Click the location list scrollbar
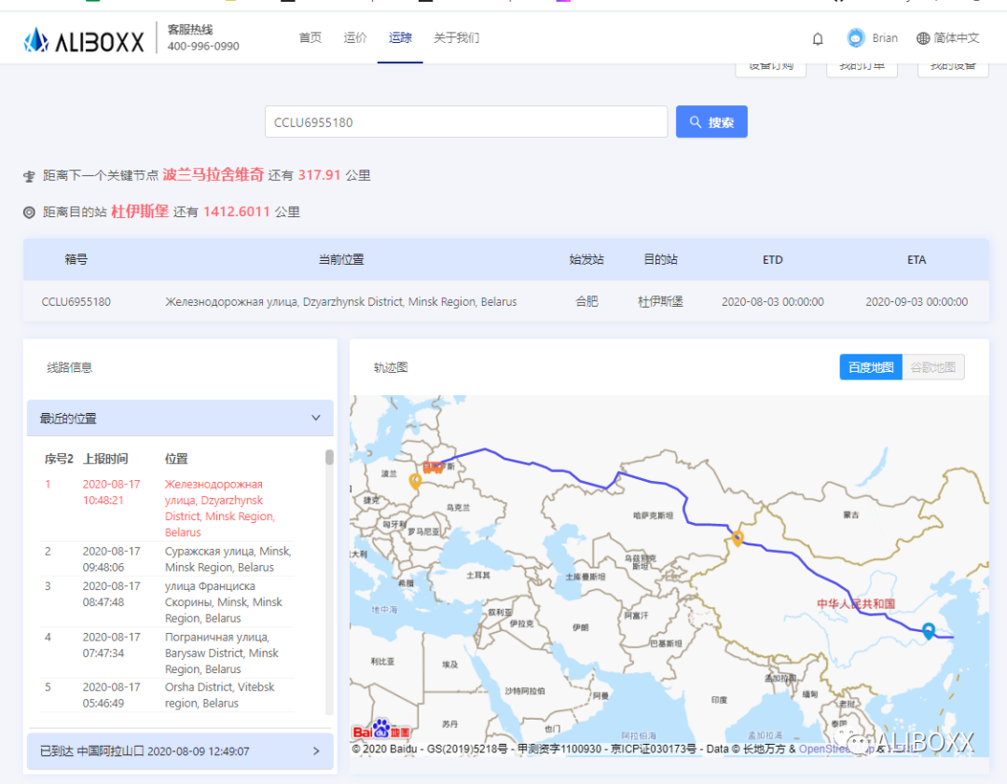 [329, 459]
